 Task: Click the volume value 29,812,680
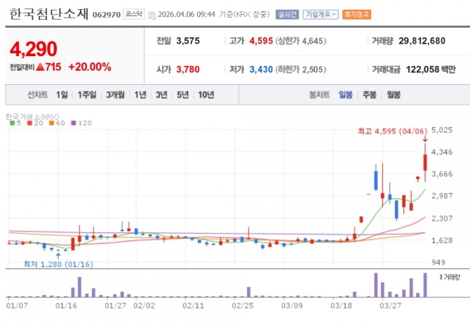(422, 41)
